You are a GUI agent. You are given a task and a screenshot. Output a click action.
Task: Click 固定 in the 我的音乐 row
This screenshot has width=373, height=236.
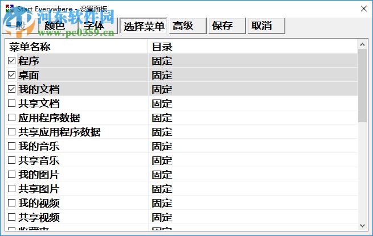coord(162,146)
